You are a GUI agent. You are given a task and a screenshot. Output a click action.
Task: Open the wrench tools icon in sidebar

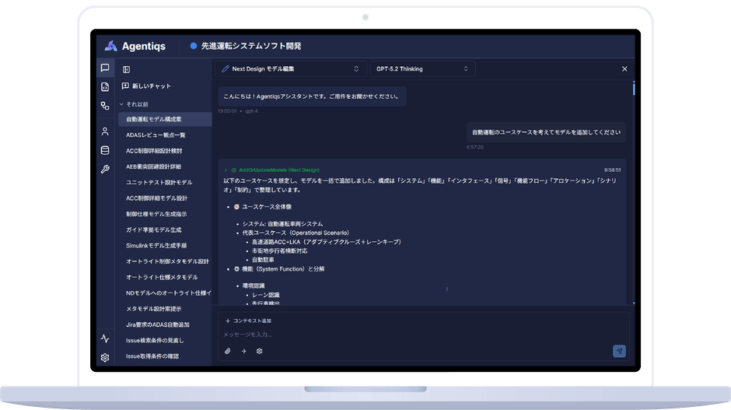point(105,170)
